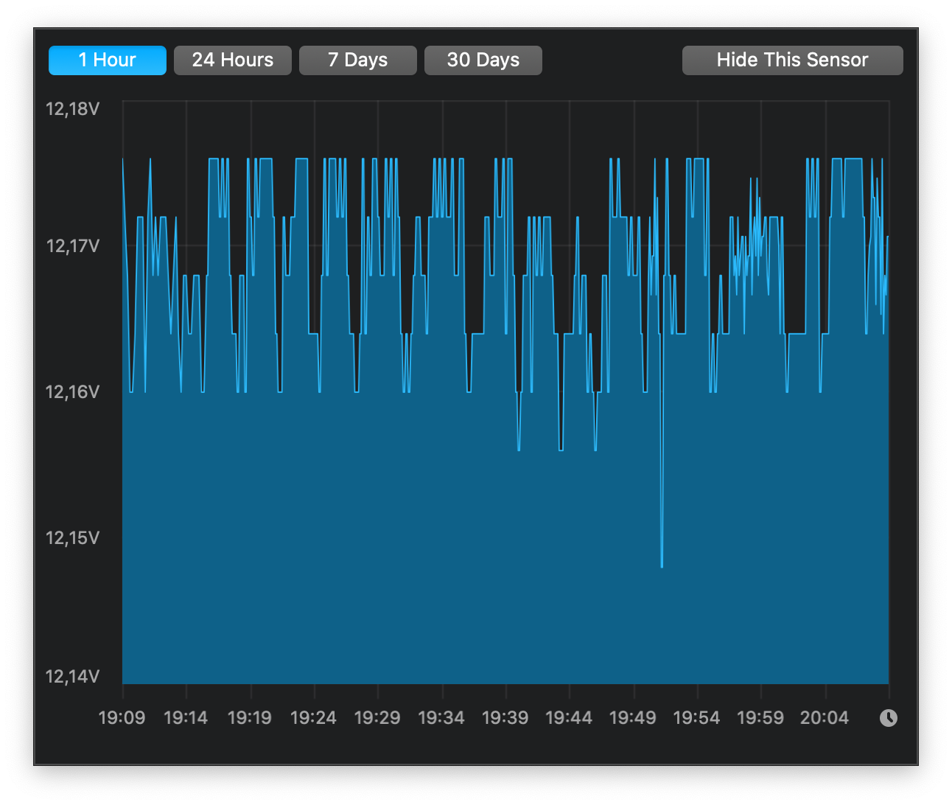Click the 12,16V axis label

tap(72, 392)
